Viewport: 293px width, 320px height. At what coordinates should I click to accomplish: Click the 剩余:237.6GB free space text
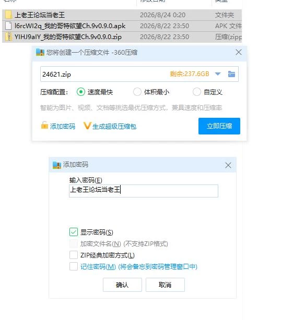190,73
